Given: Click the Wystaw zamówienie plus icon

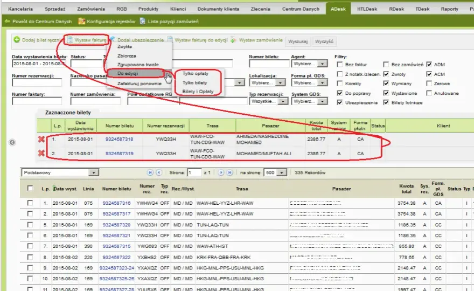Looking at the screenshot, I should [233, 40].
